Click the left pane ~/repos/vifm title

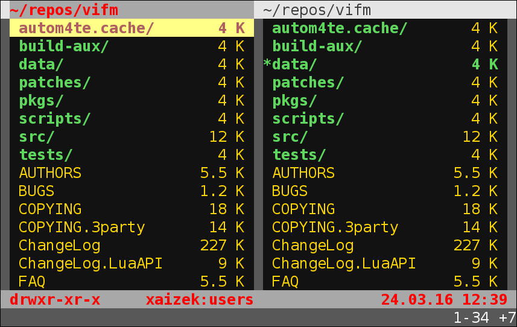click(x=63, y=10)
